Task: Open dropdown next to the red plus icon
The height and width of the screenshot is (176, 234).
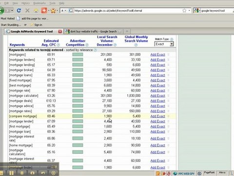Action: [48, 11]
